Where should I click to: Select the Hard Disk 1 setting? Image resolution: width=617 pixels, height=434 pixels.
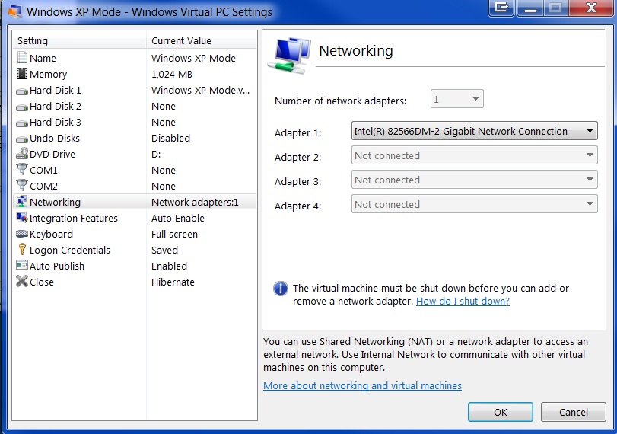tap(135, 90)
